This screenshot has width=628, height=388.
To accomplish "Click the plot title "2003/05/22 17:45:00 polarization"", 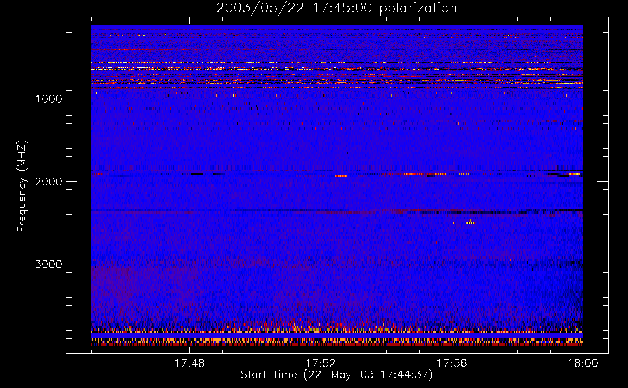I will 337,8.
